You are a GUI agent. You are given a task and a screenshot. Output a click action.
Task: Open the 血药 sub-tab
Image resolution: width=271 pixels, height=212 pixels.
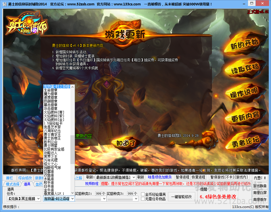[x=39, y=184]
